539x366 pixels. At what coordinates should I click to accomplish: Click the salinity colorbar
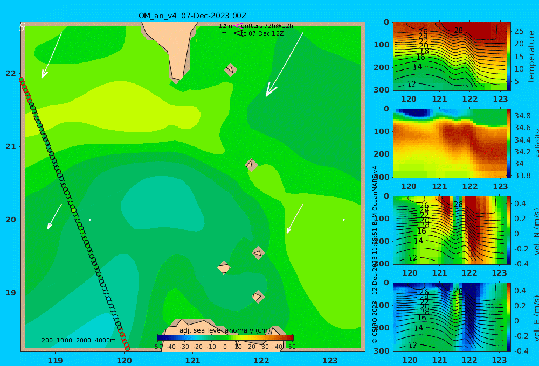pyautogui.click(x=509, y=143)
